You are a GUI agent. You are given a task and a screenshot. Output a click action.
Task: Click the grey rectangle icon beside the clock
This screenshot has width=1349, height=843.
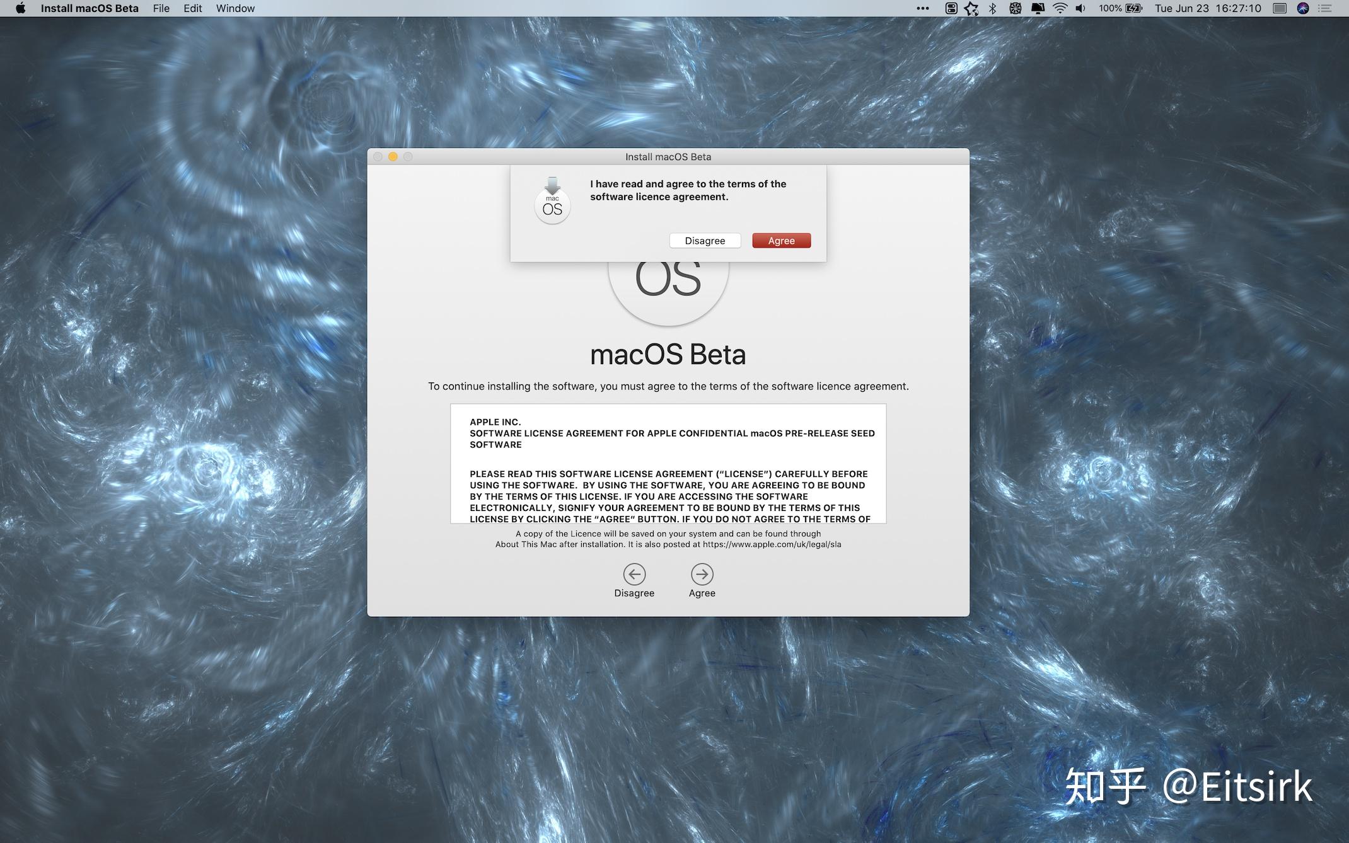point(1280,8)
